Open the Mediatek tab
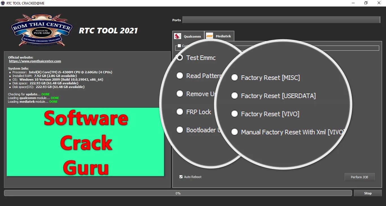 click(x=219, y=36)
